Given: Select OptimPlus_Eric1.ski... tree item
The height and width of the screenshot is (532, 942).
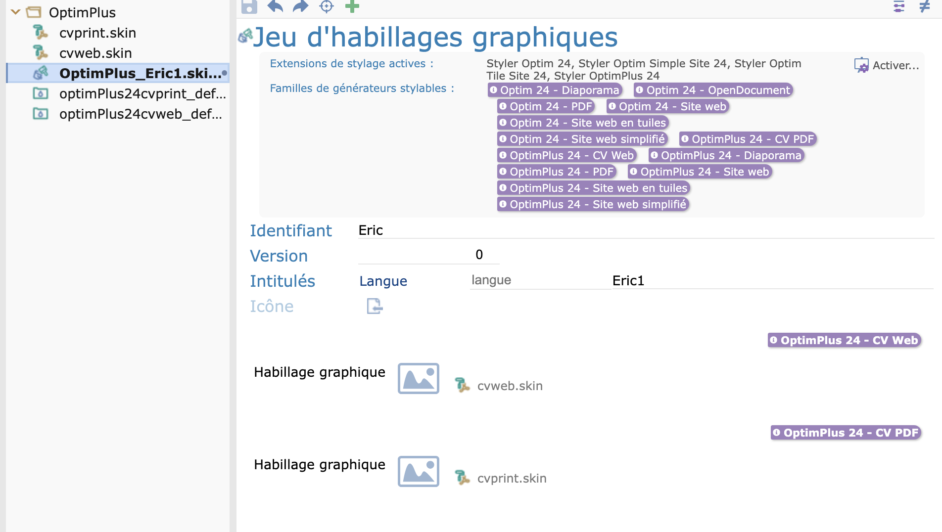Looking at the screenshot, I should click(118, 73).
